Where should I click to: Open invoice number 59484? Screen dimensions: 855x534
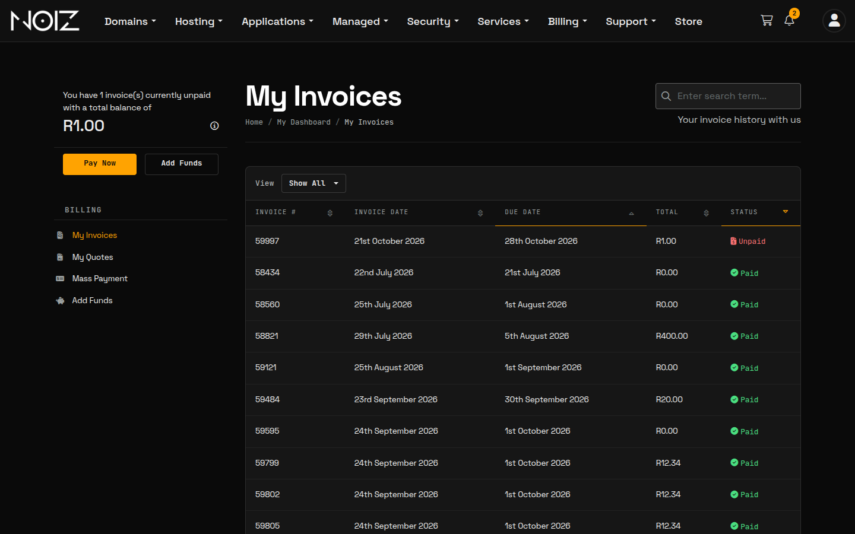pos(267,399)
